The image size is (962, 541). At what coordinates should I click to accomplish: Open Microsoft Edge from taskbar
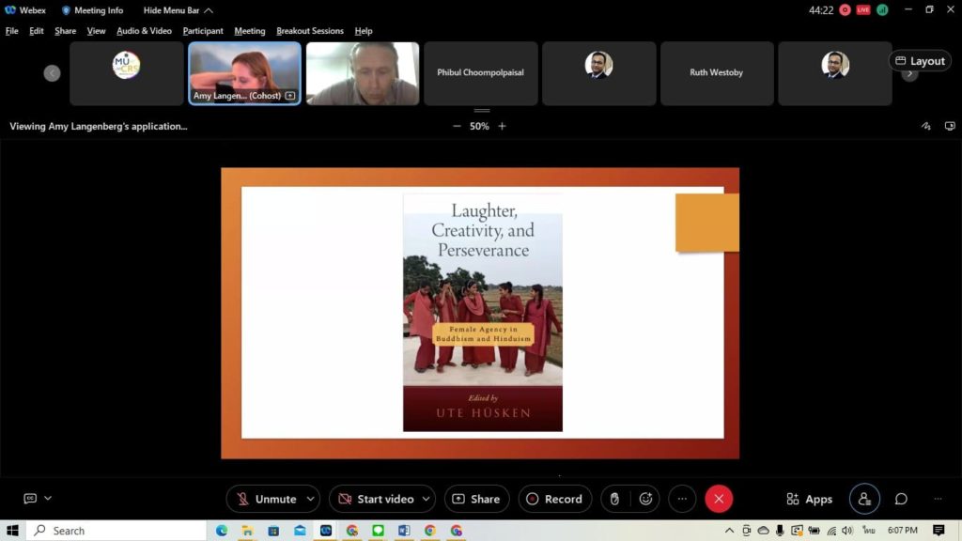pyautogui.click(x=222, y=530)
